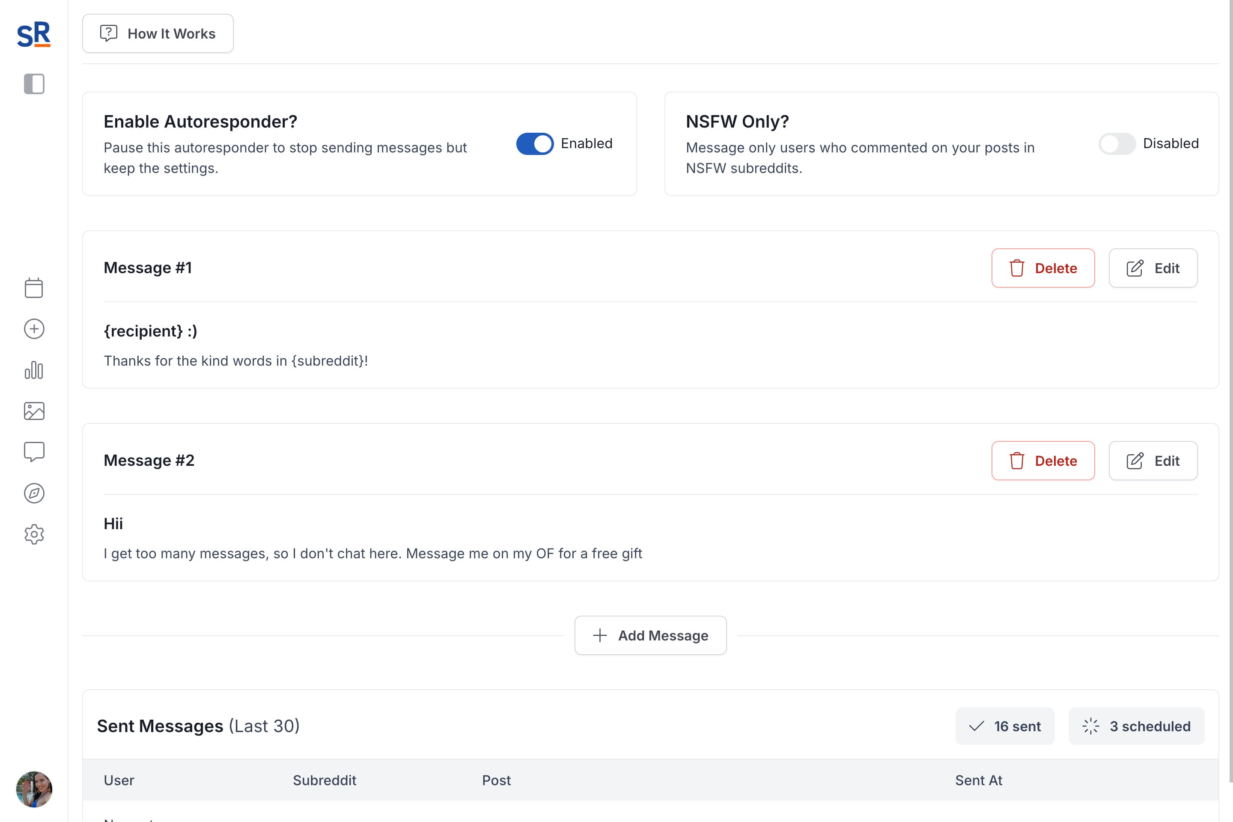Viewport: 1233px width, 822px height.
Task: Click the 3 scheduled badge
Action: point(1136,726)
